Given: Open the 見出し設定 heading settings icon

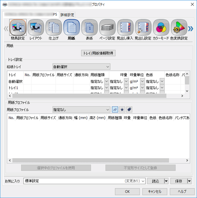Looking at the screenshot, I should click(x=143, y=27).
